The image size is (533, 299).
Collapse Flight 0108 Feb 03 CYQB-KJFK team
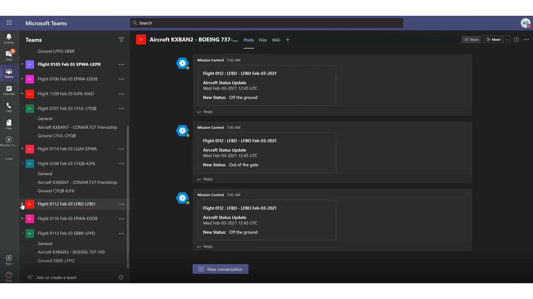[22, 164]
